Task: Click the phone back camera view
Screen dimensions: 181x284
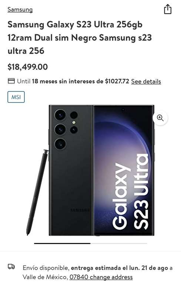Action: [71, 170]
